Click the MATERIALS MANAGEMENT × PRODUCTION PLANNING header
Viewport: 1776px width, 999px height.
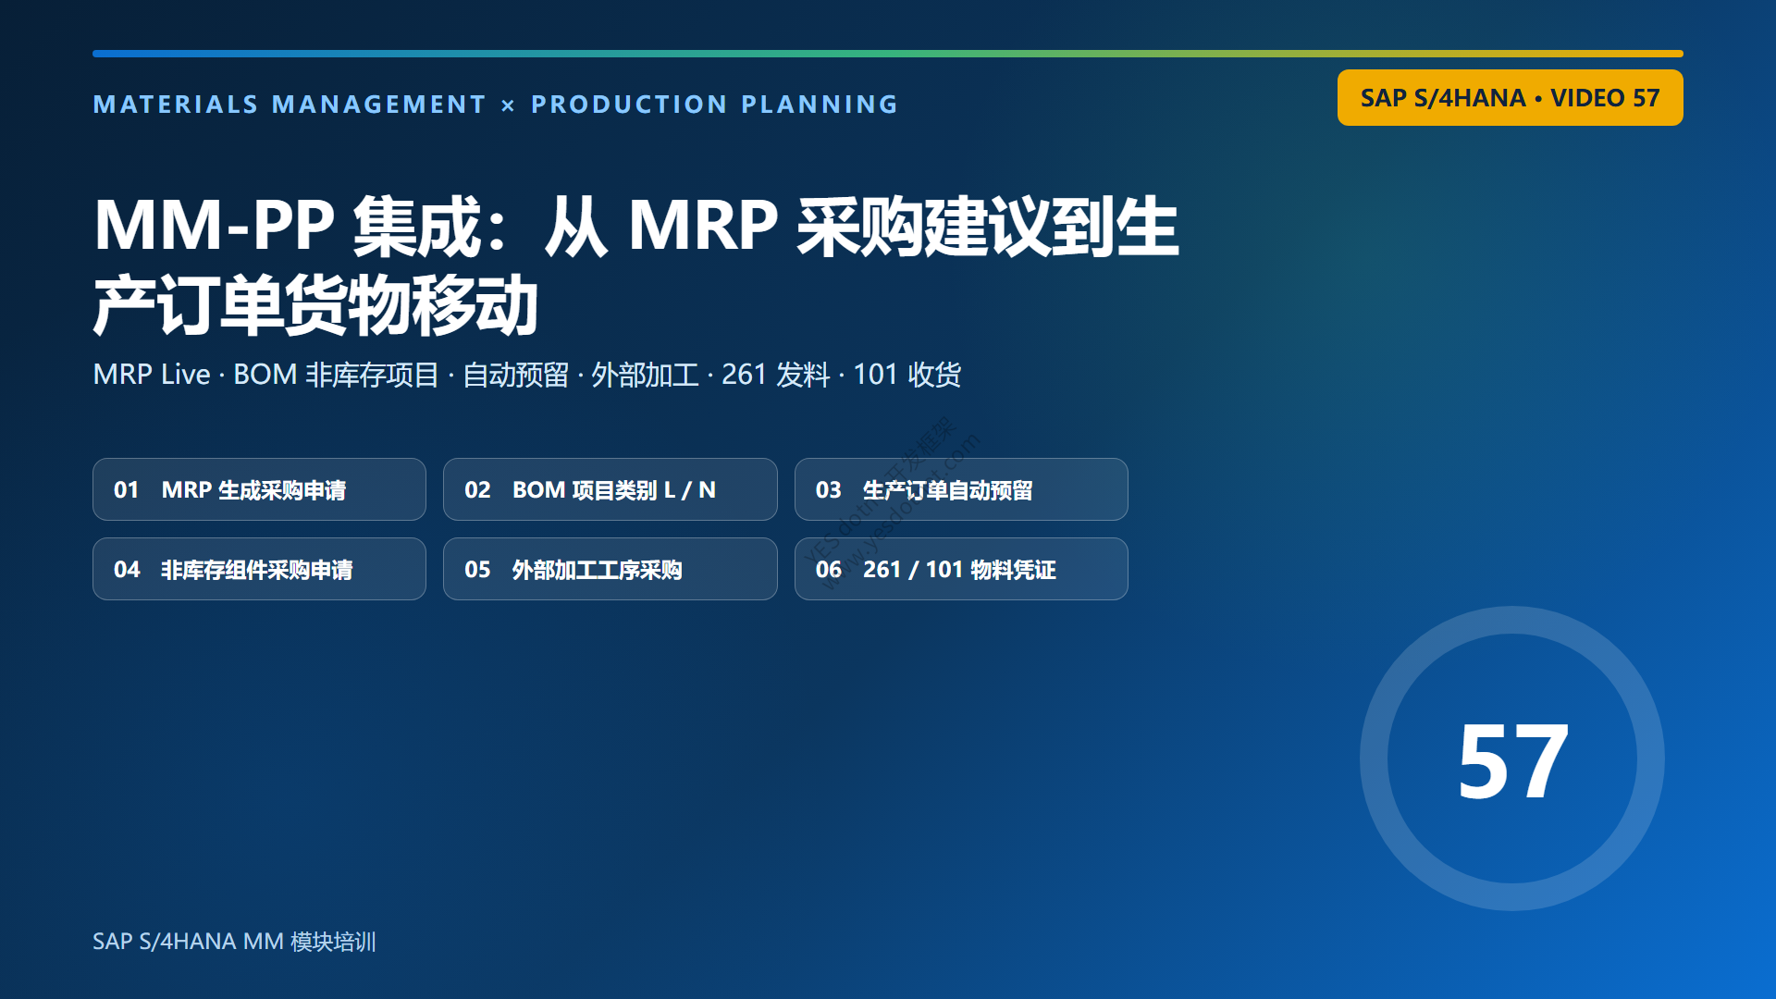click(x=496, y=105)
